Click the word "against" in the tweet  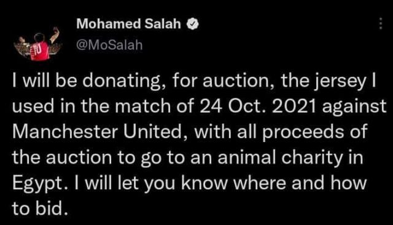click(354, 108)
